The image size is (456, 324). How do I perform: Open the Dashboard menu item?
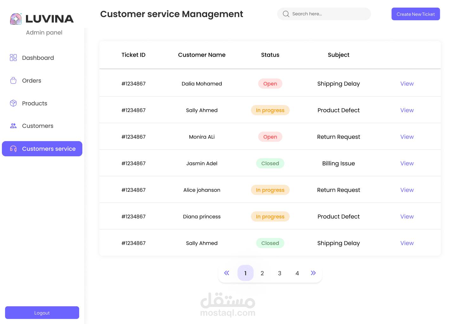coord(38,58)
